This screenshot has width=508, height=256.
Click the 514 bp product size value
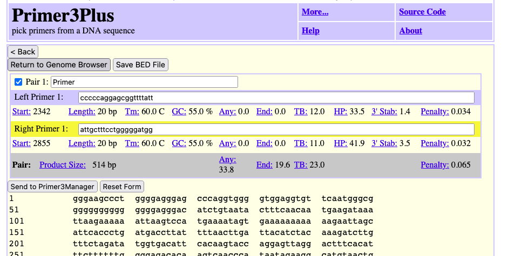tap(104, 165)
